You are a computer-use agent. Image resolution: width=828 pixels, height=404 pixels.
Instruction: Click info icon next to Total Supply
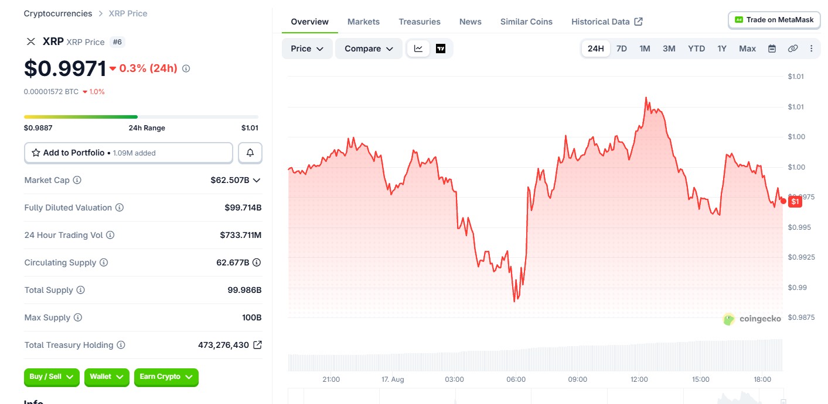pyautogui.click(x=81, y=290)
